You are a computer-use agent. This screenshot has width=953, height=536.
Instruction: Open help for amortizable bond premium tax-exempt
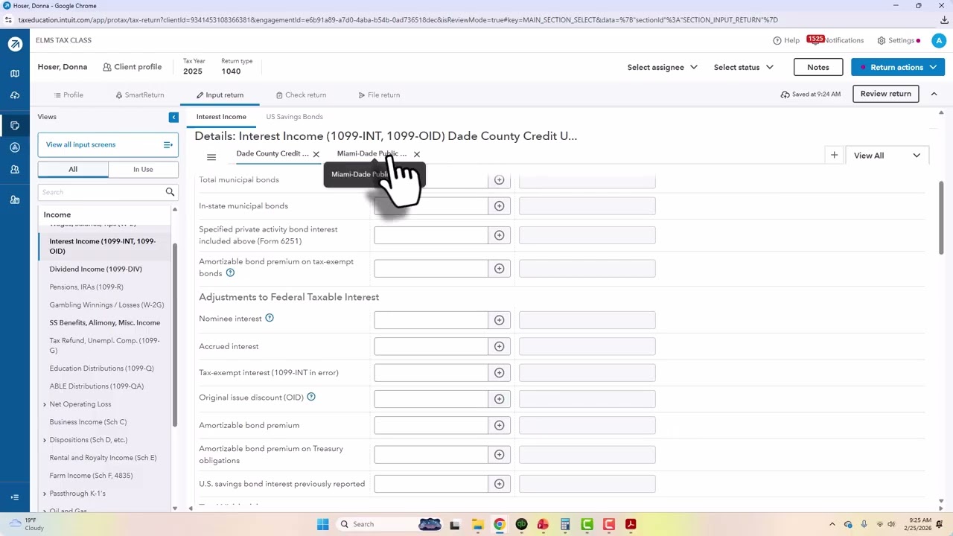pyautogui.click(x=230, y=272)
